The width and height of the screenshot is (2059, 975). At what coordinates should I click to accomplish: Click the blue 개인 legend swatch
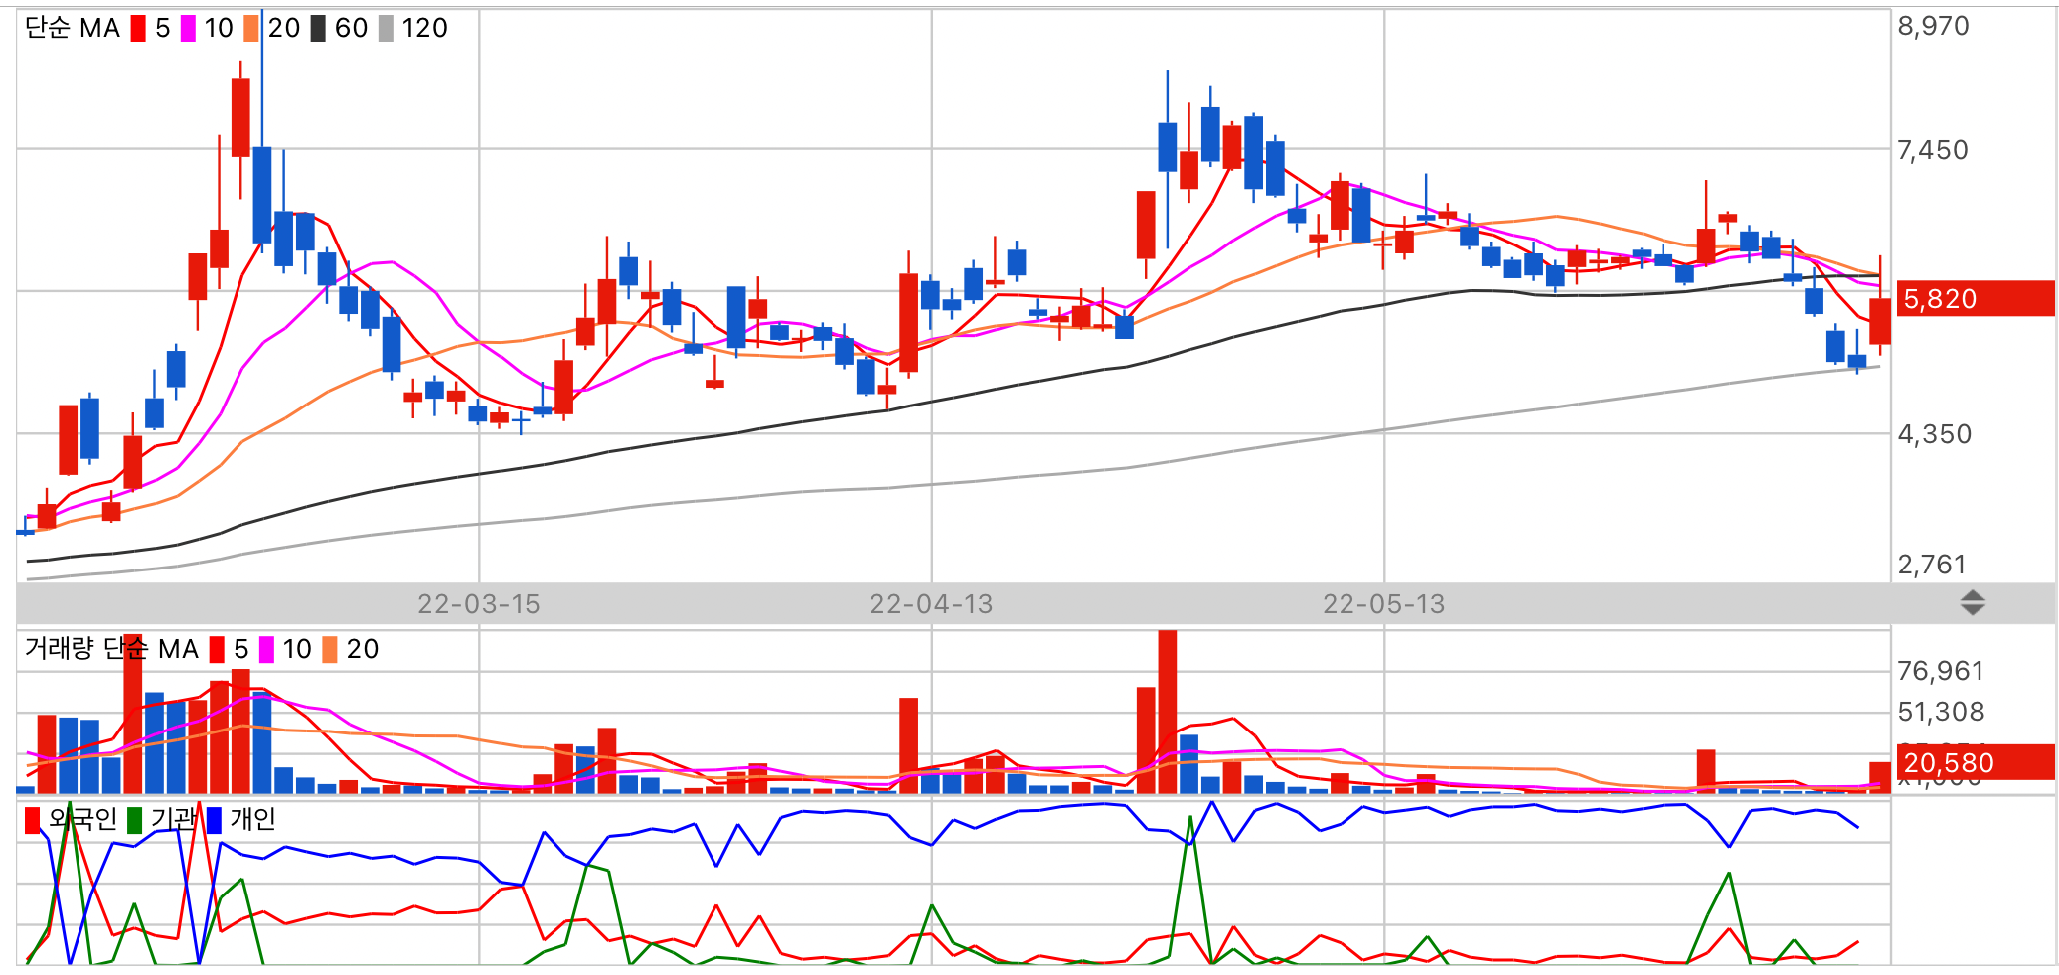(214, 820)
